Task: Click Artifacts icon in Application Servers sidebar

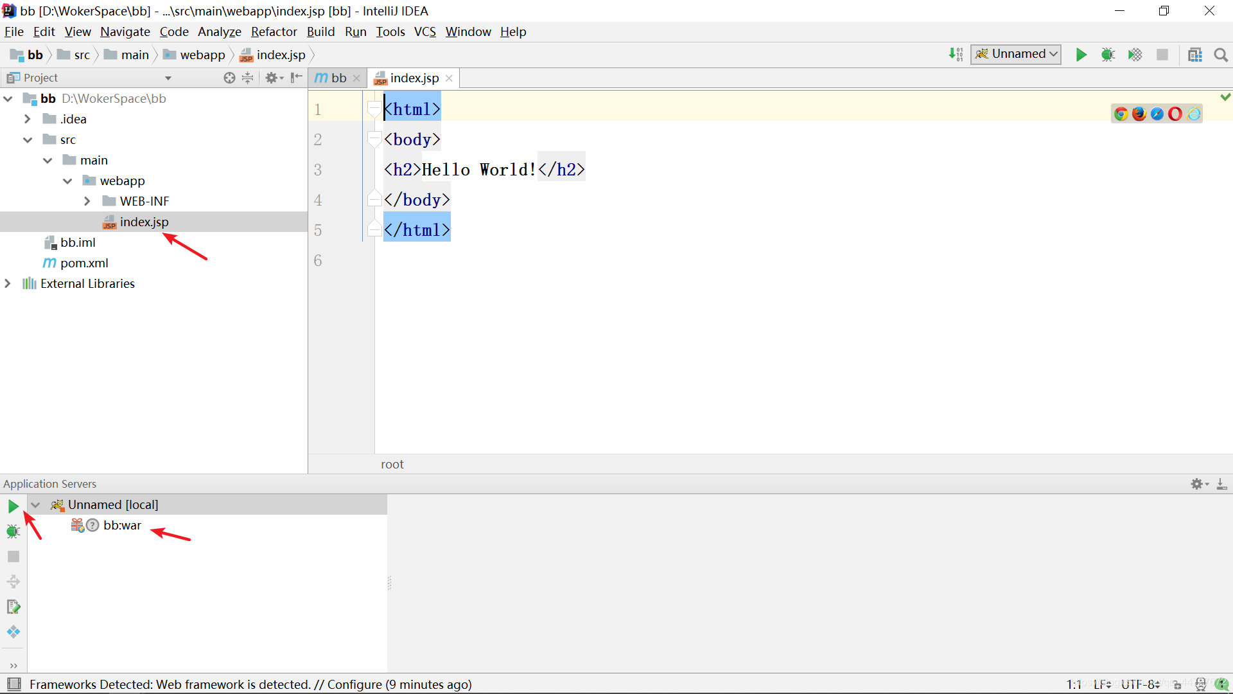Action: coord(13,632)
